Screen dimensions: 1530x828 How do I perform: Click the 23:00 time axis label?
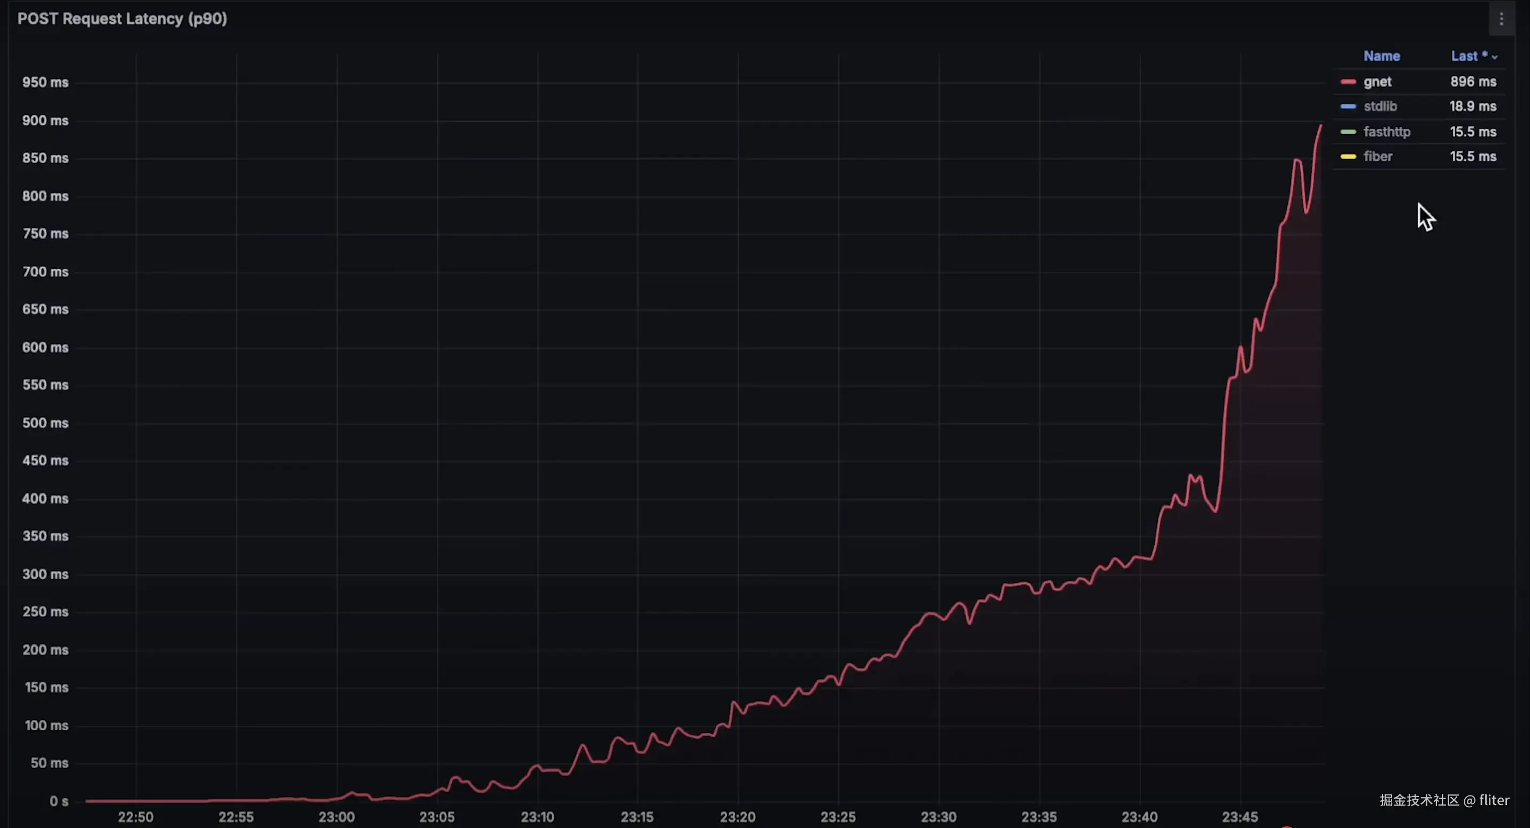pyautogui.click(x=336, y=817)
